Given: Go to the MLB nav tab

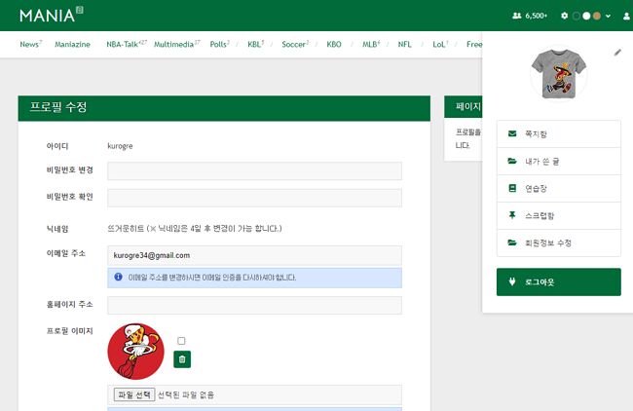Looking at the screenshot, I should pos(371,44).
